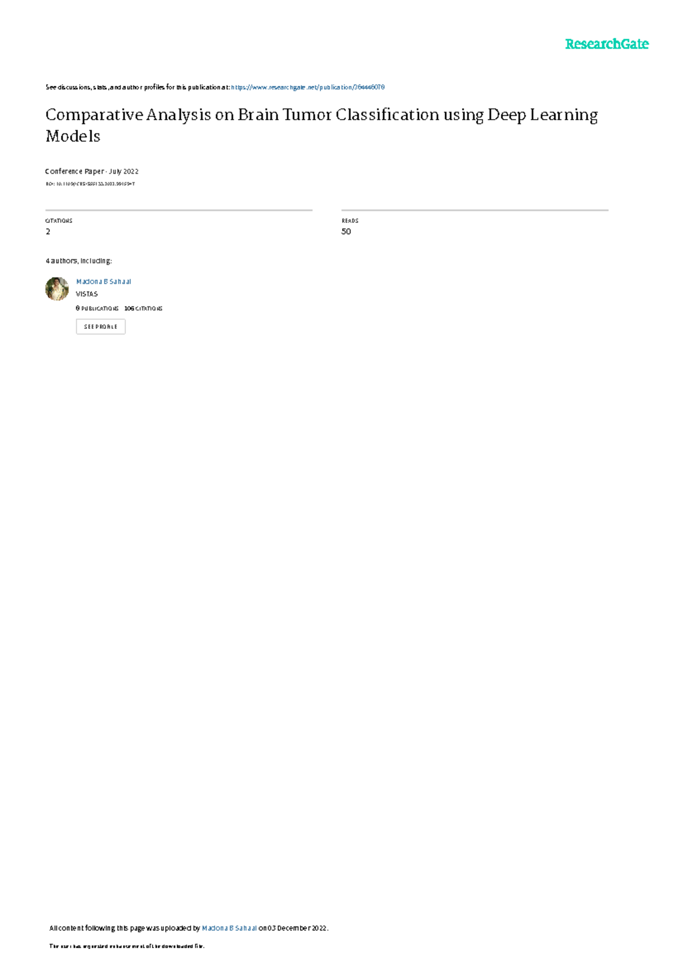Open uploader Madona B Sahaal link at bottom
The width and height of the screenshot is (683, 967).
[229, 928]
